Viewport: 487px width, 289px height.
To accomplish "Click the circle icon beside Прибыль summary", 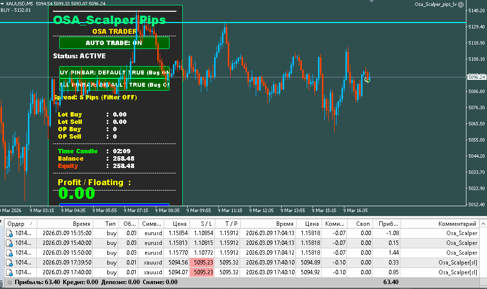I will click(10, 283).
